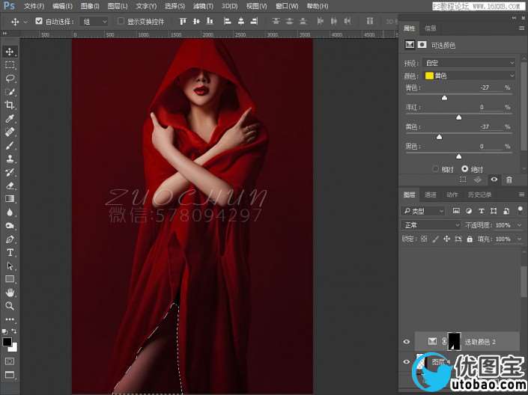Hide the layer below 选取颜色 2
The height and width of the screenshot is (395, 528).
click(407, 362)
